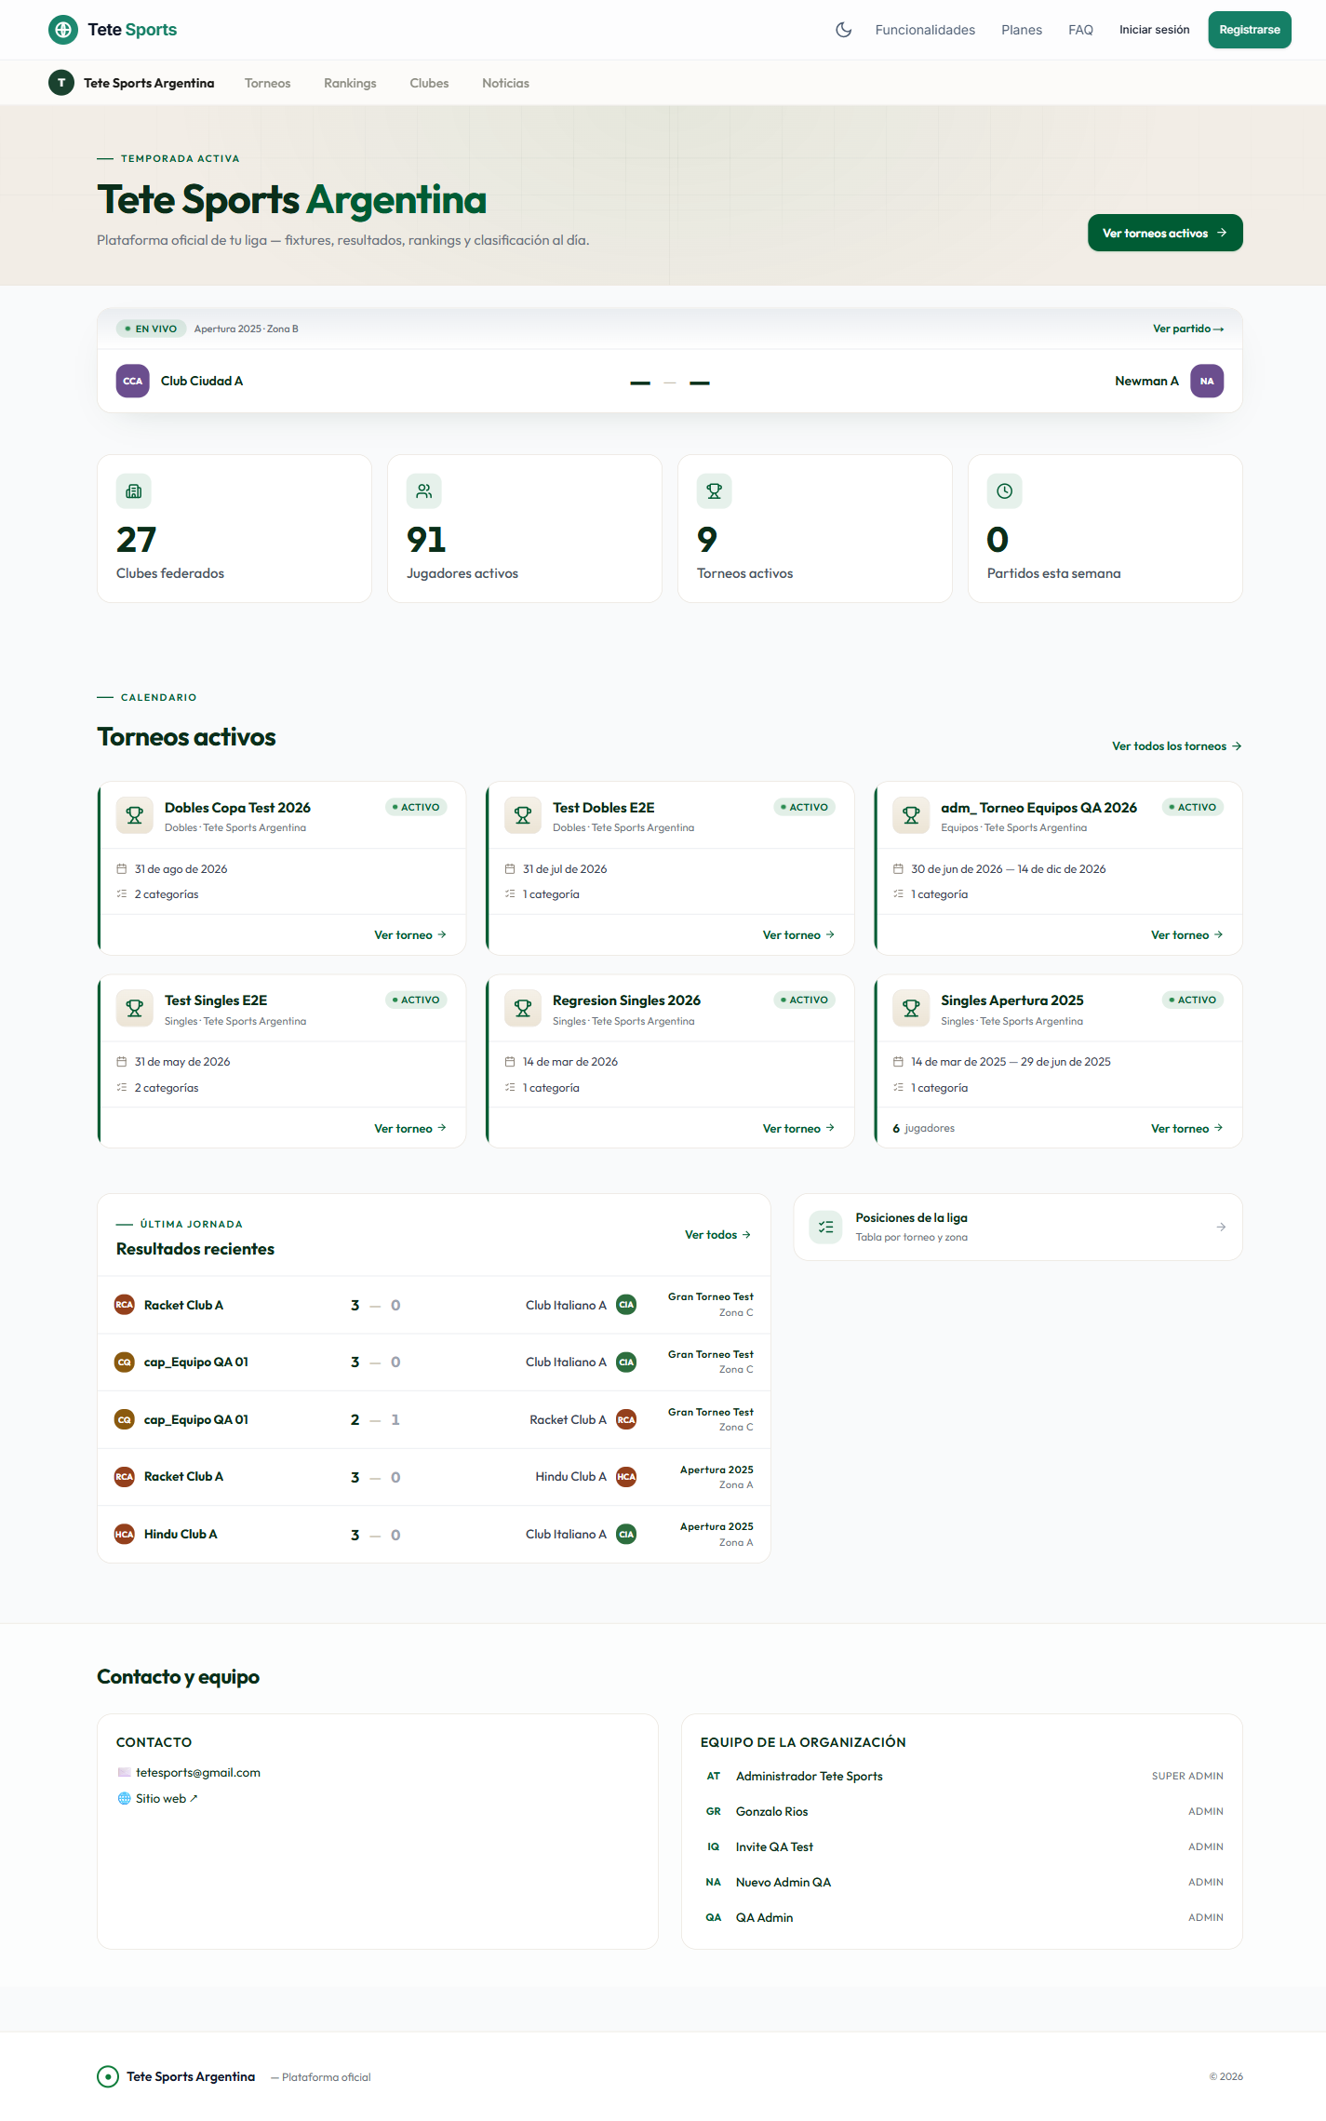Click the CCA badge of Club Ciudad A
This screenshot has width=1326, height=2121.
[x=133, y=381]
